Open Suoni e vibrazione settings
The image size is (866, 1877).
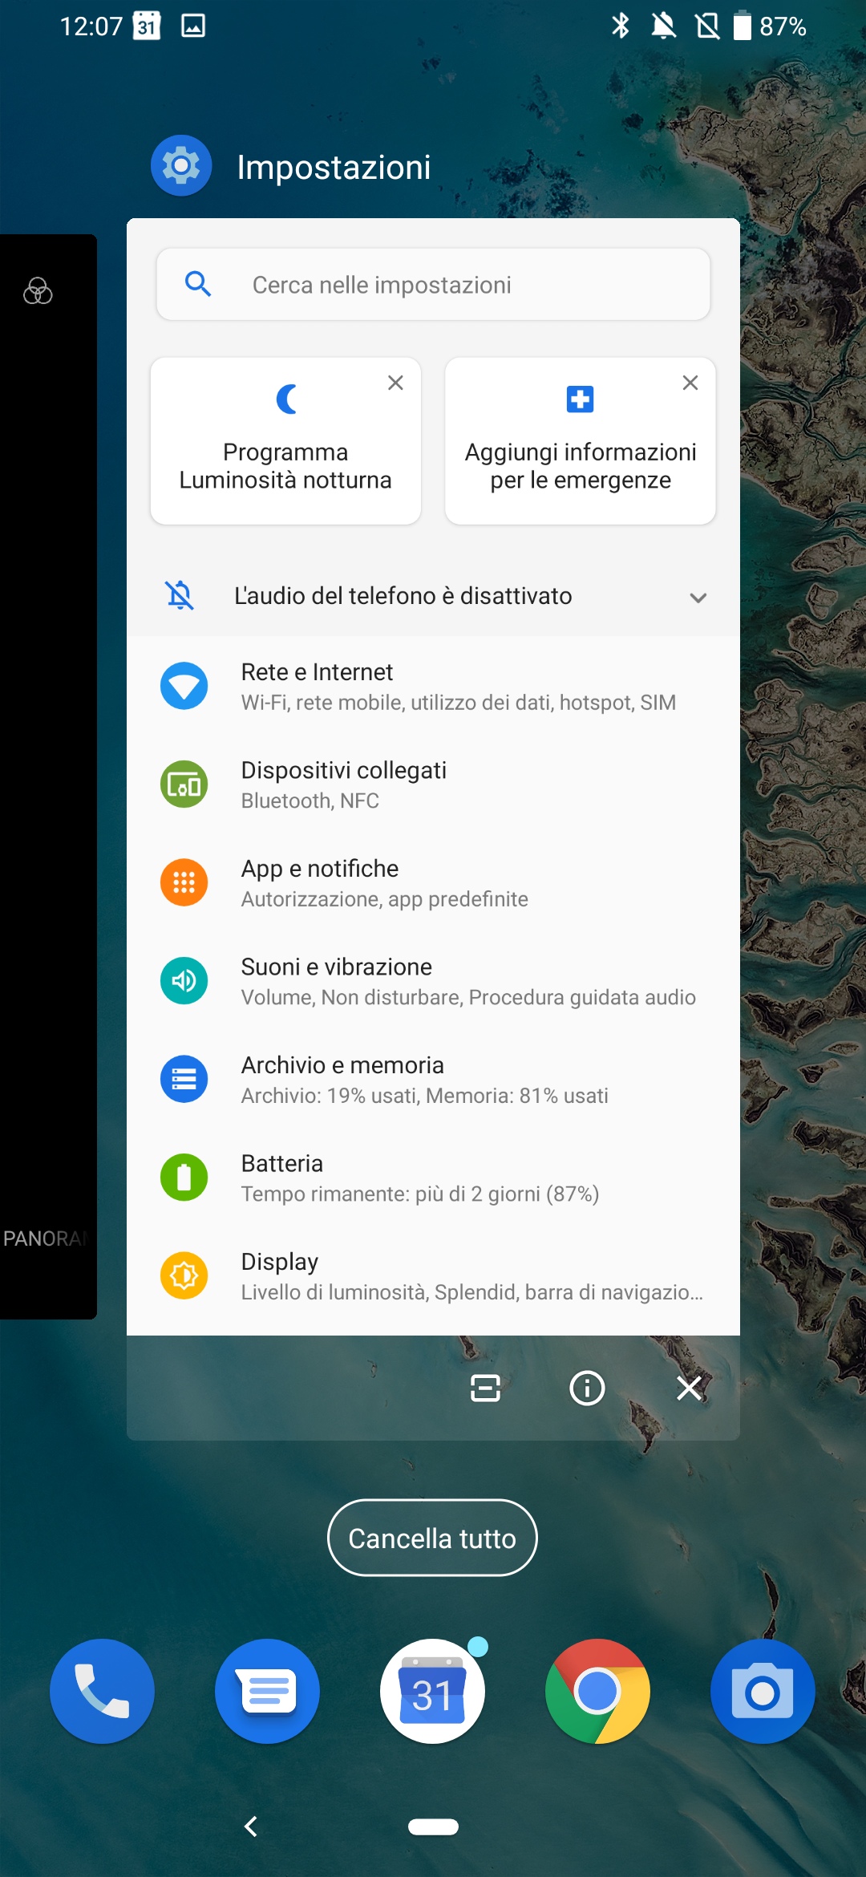pyautogui.click(x=433, y=981)
